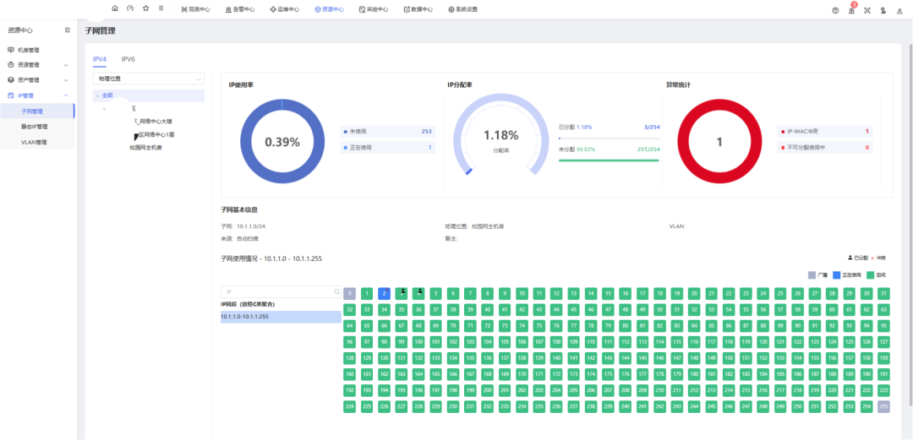This screenshot has height=440, width=913.
Task: Open alarm notifications with red badge
Action: tap(851, 10)
